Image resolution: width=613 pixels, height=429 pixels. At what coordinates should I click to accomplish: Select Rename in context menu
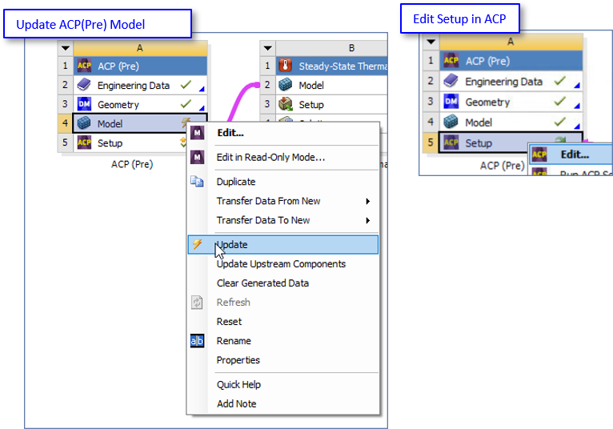[283, 341]
